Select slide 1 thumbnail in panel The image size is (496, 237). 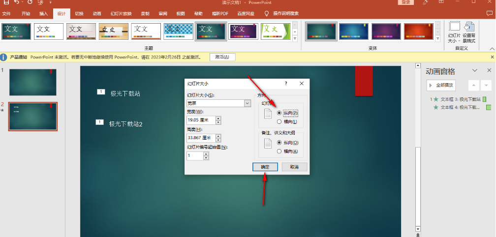point(33,82)
